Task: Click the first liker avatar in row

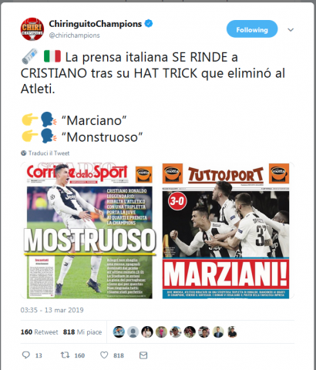Action: click(x=119, y=331)
